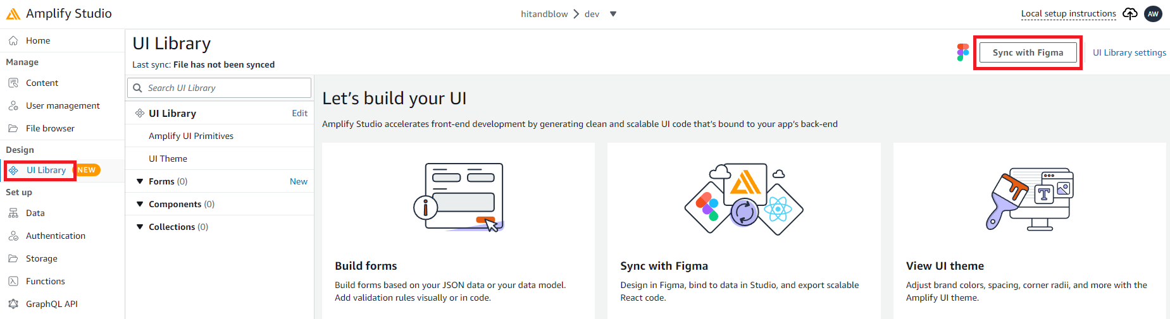Click the View UI theme illustration

[1030, 199]
